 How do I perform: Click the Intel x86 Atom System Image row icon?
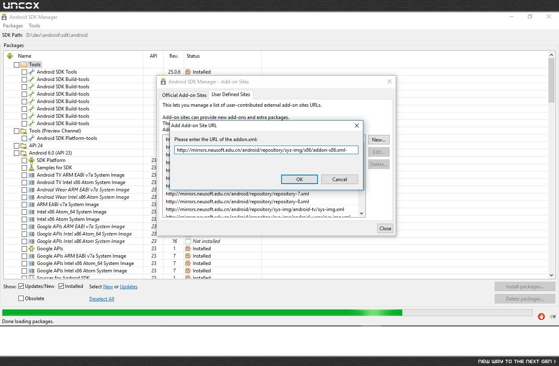32,219
